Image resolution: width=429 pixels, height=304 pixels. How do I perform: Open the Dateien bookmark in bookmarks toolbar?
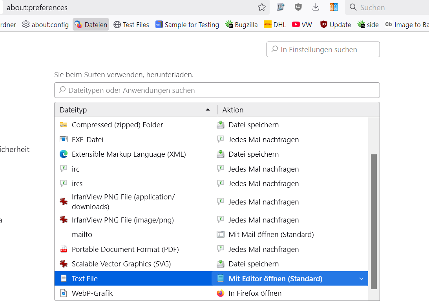(x=91, y=25)
